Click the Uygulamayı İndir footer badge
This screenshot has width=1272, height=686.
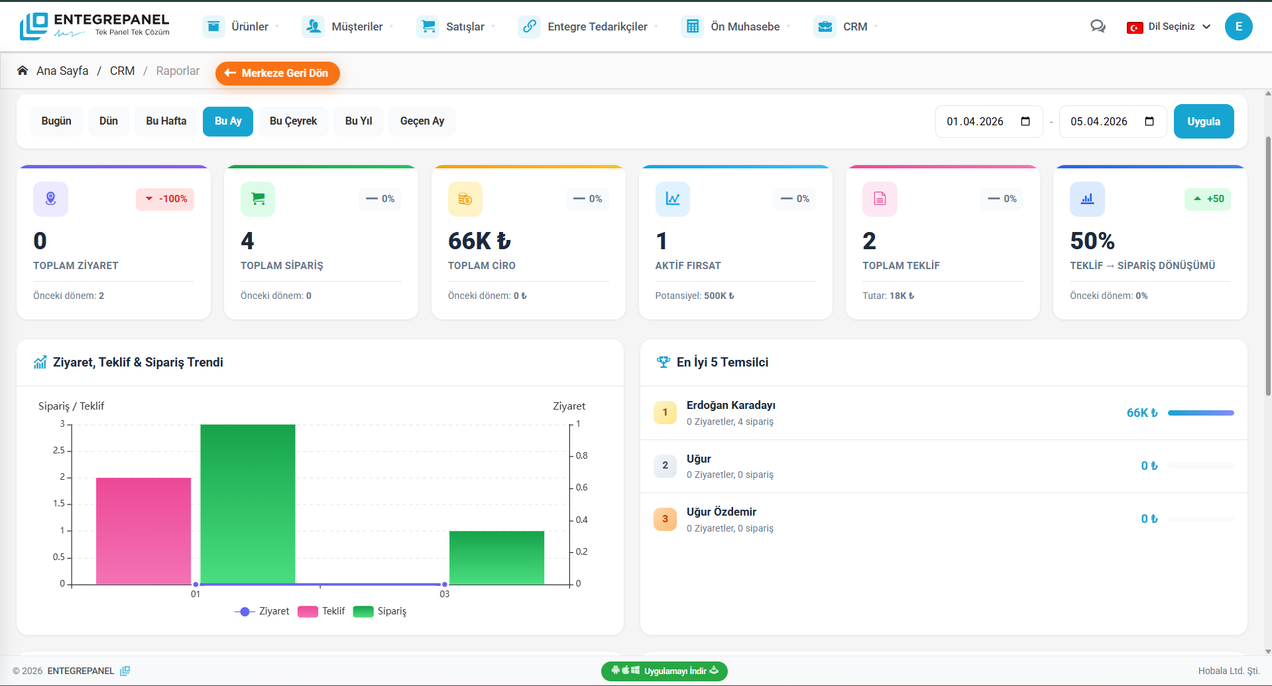664,671
